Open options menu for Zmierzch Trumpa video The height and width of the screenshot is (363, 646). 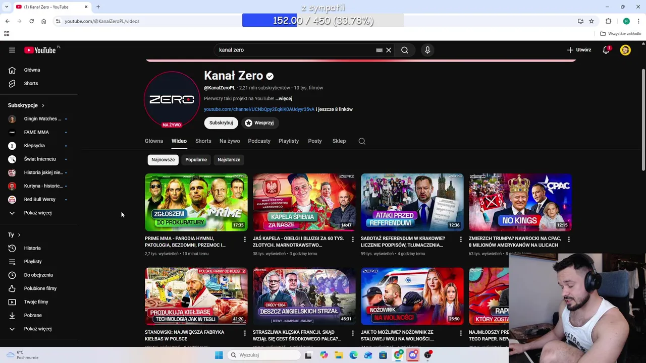pyautogui.click(x=569, y=239)
